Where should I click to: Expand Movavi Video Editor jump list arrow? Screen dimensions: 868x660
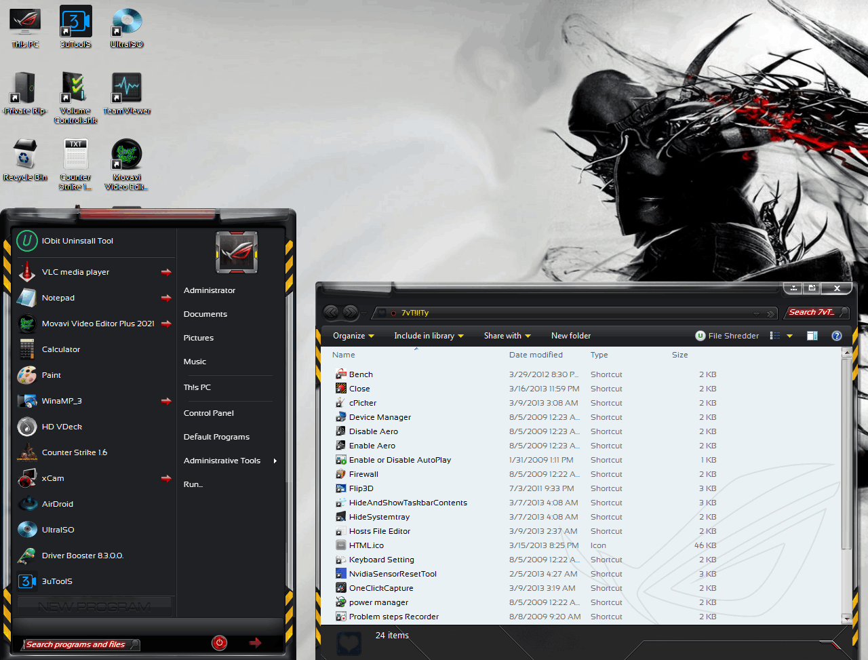[x=166, y=324]
